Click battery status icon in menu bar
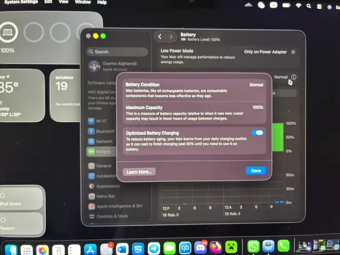 [286, 5]
